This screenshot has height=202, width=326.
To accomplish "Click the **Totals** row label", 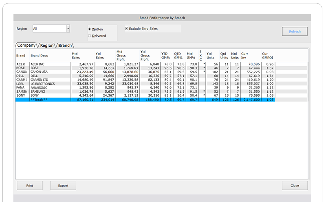I will 39,100.
